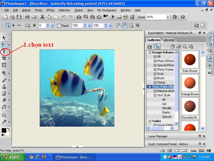Open the Selection menu
Screen dimensions: 214x161
click(x=64, y=10)
